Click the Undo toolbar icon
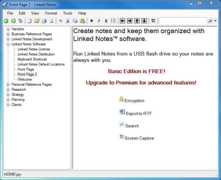The image size is (221, 180). tap(61, 21)
